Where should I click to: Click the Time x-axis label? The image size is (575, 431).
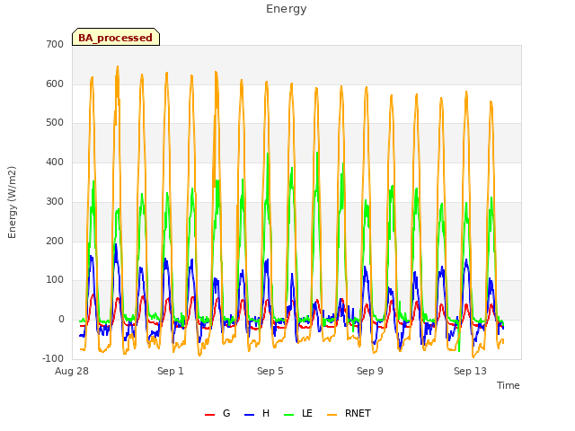tap(508, 385)
